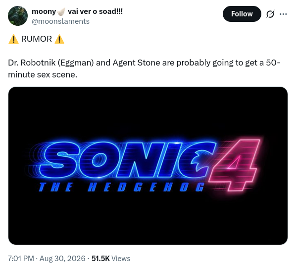The height and width of the screenshot is (270, 296).
Task: Click the wing emoji in display name
Action: [61, 11]
